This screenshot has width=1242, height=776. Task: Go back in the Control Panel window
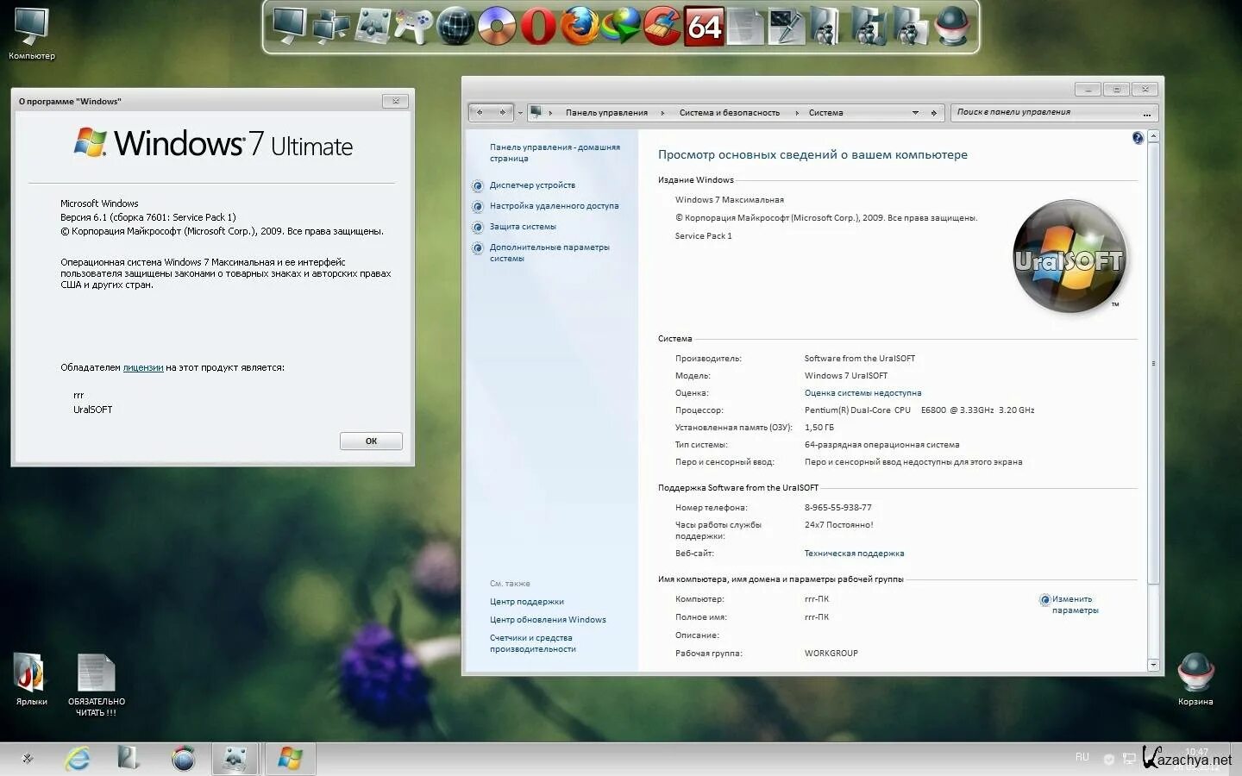coord(480,112)
